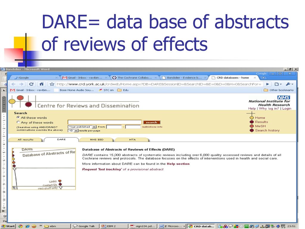The image size is (305, 229).
Task: Click the From year start field
Action: tap(114, 127)
